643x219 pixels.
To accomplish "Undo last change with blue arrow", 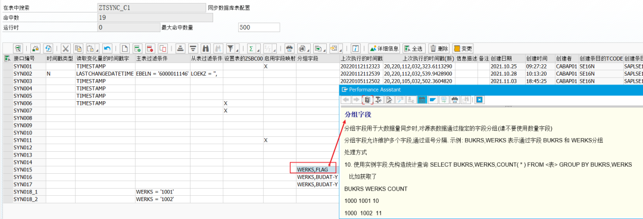I will [x=107, y=48].
